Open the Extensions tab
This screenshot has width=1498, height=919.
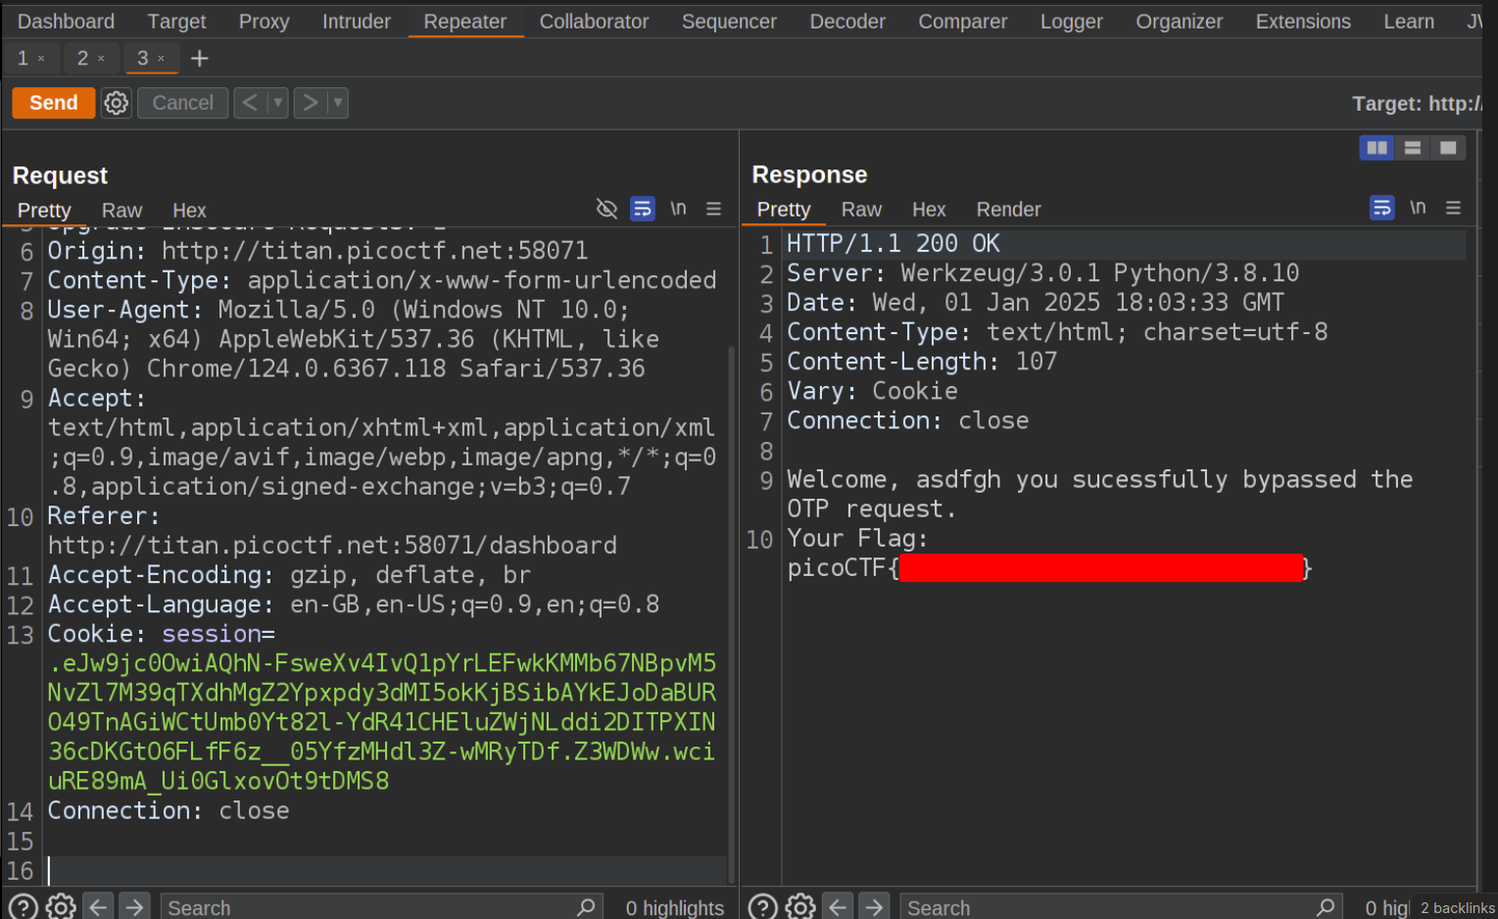pos(1303,21)
